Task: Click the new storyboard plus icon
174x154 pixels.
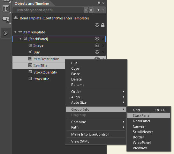Action: coord(98,10)
